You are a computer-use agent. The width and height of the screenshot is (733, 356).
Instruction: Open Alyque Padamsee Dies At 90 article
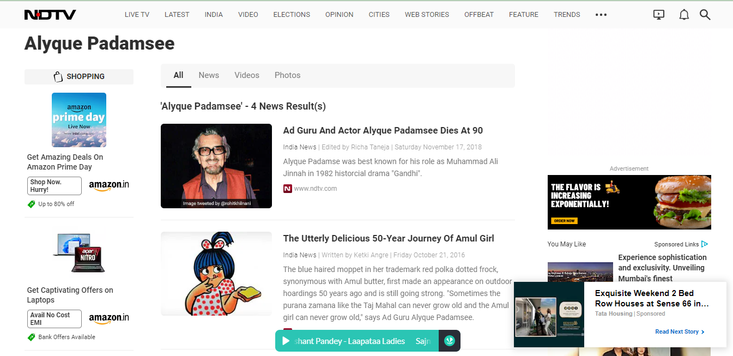pyautogui.click(x=383, y=130)
